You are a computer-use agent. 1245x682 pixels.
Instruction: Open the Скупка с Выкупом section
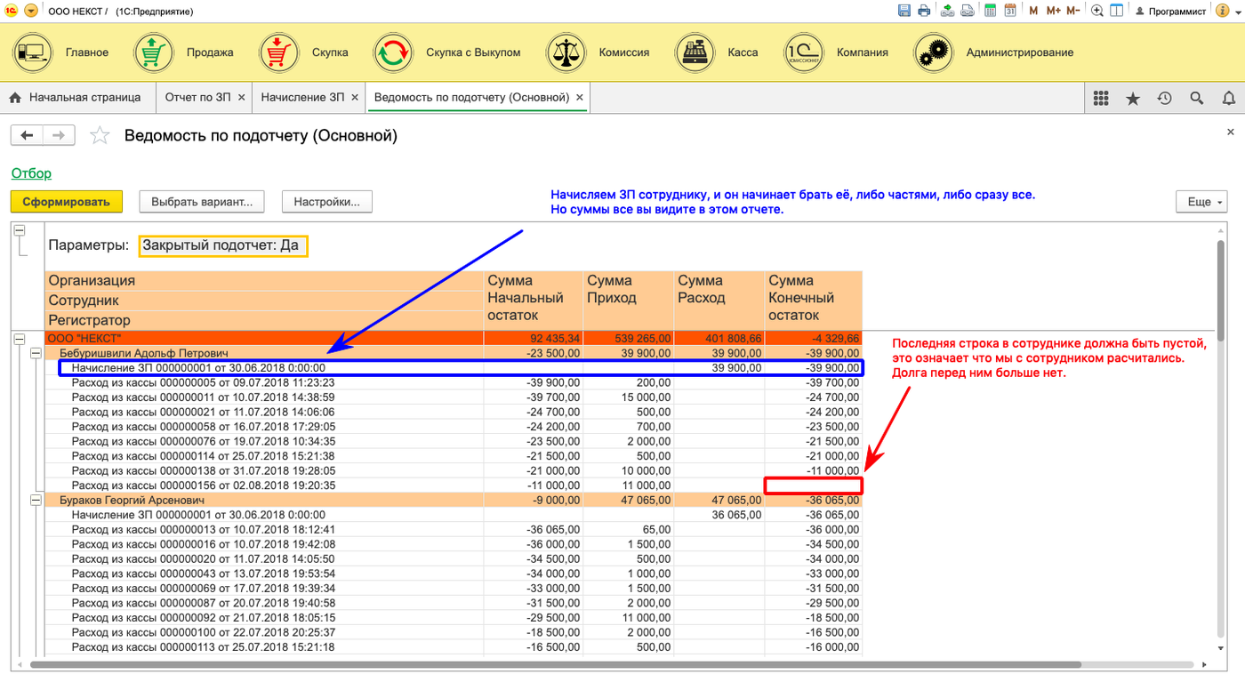pyautogui.click(x=447, y=52)
